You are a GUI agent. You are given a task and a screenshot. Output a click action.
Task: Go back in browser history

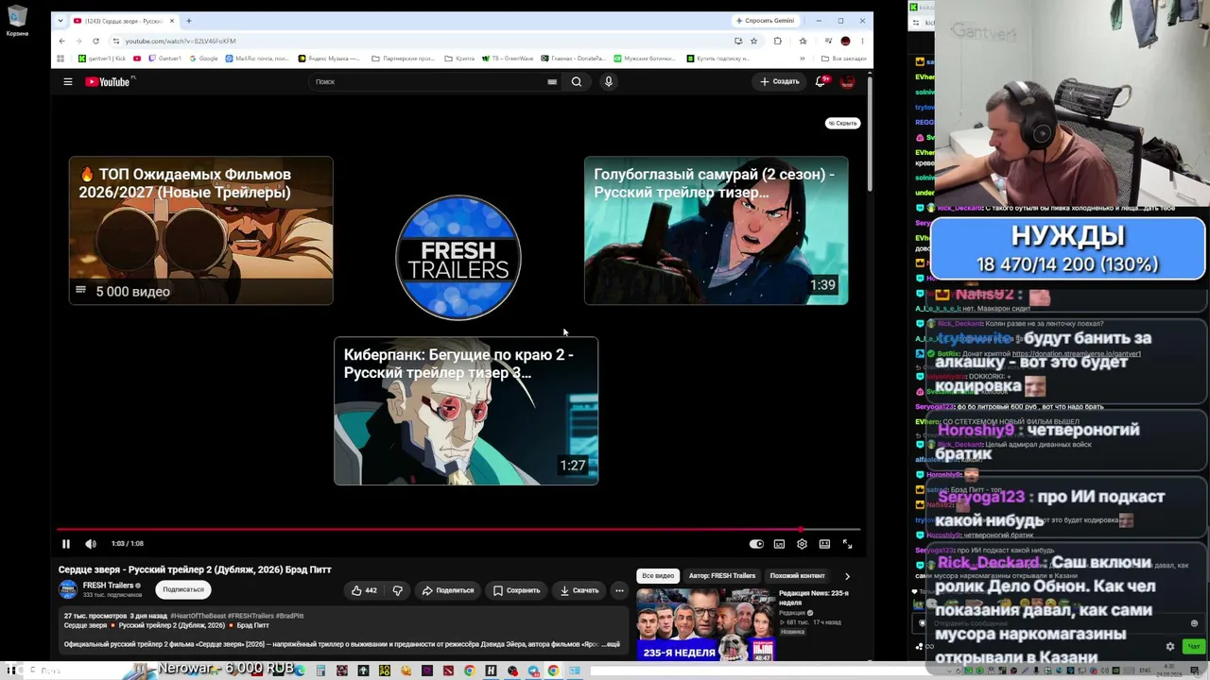point(62,41)
